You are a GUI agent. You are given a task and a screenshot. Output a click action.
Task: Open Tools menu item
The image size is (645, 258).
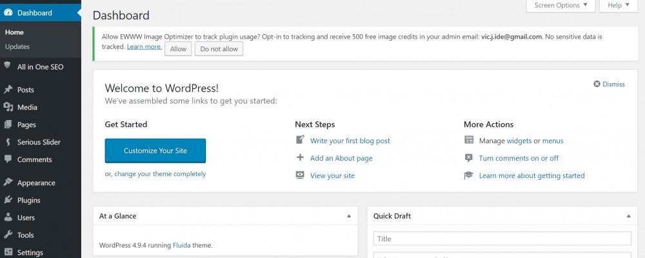40,235
